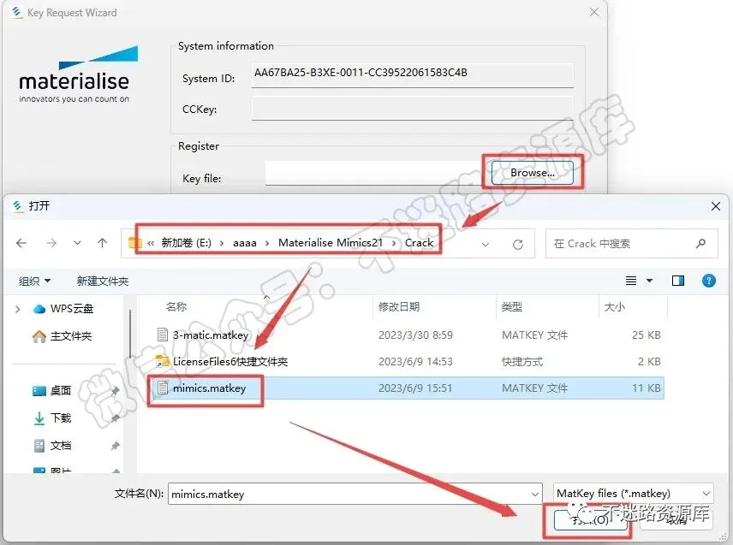
Task: Click the view layout list icon
Action: pyautogui.click(x=631, y=281)
